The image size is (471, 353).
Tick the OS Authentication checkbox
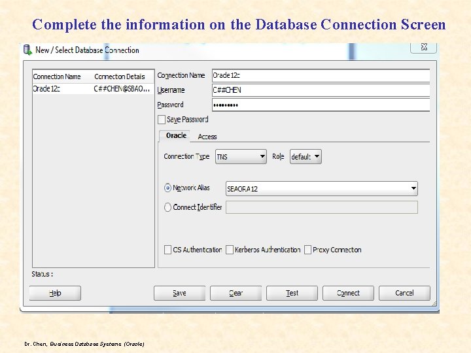pyautogui.click(x=167, y=250)
